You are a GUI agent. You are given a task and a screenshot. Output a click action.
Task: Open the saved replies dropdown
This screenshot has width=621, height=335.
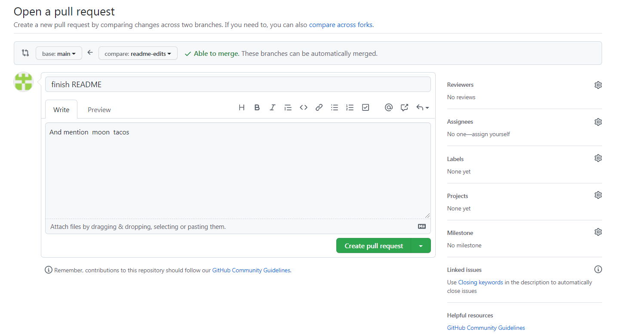pyautogui.click(x=422, y=107)
